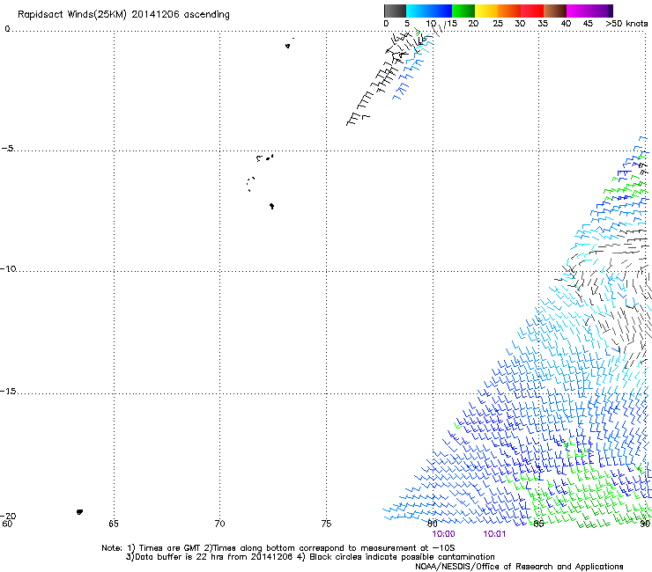
Task: Click the purple '10:00' time marker
Action: tap(444, 534)
